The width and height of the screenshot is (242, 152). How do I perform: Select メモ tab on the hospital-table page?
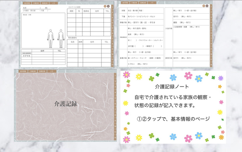(54, 3)
